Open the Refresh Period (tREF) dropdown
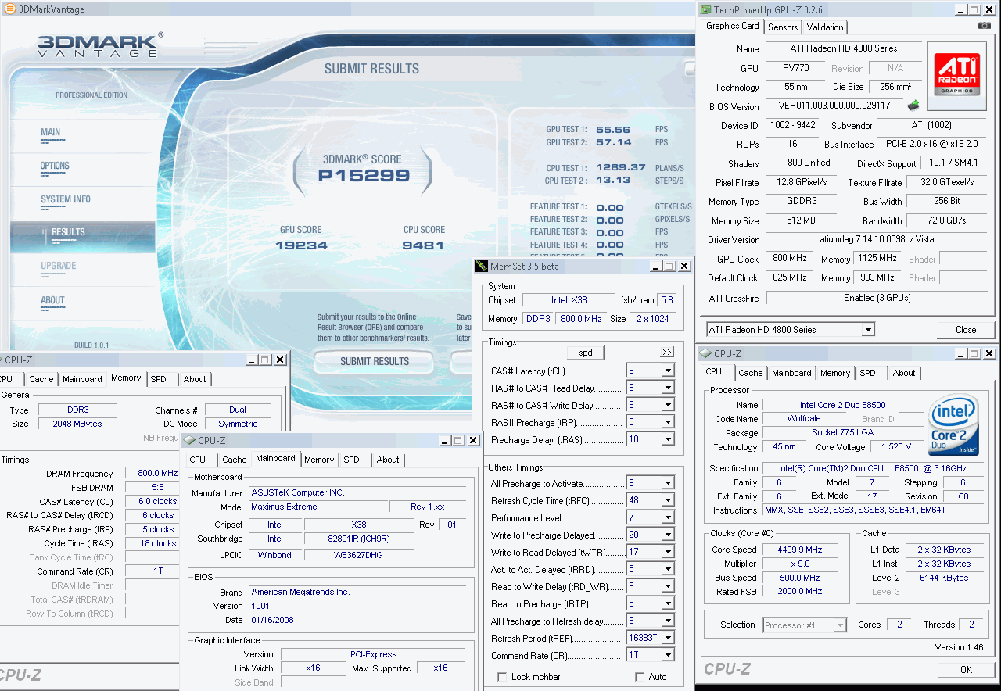The width and height of the screenshot is (1001, 691). [668, 638]
